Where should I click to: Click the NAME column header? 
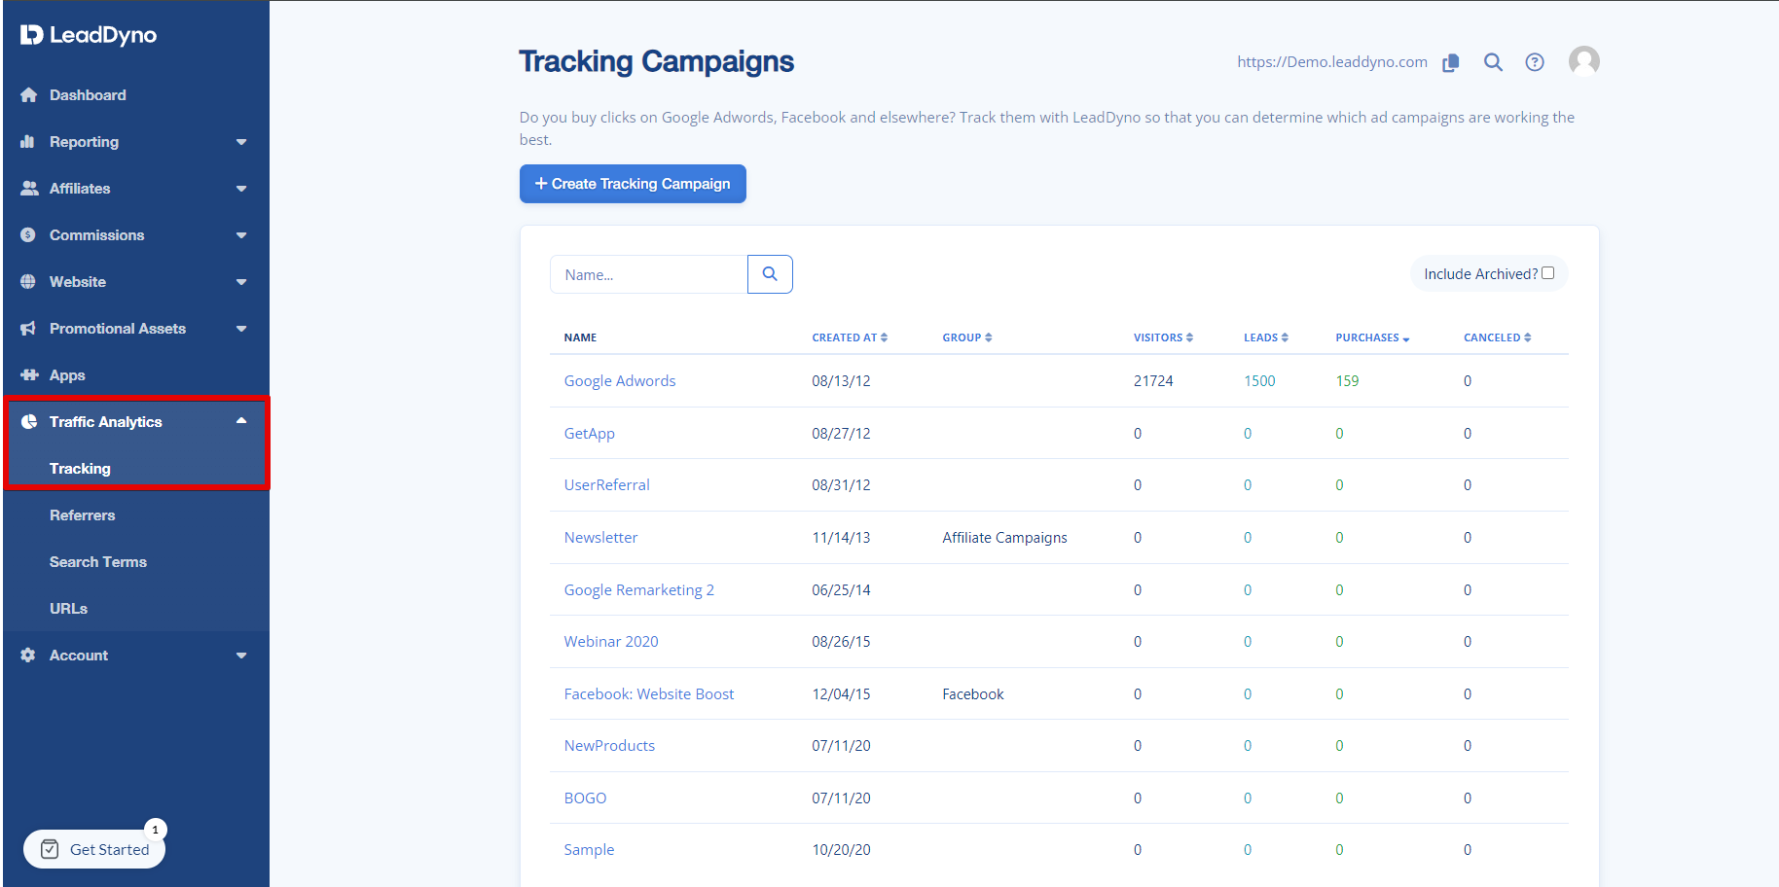580,337
